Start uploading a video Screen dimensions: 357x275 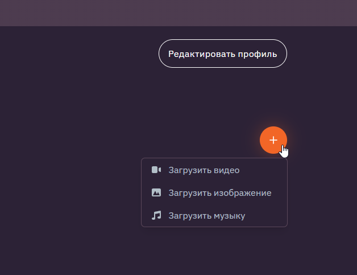pos(204,170)
